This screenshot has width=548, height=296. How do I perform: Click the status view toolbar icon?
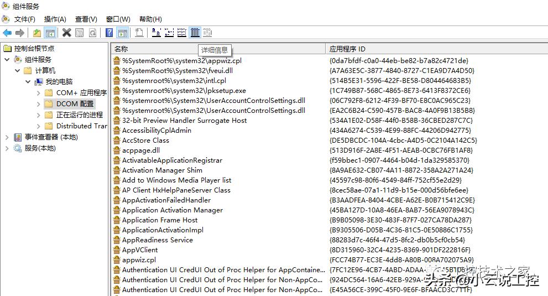click(x=207, y=33)
